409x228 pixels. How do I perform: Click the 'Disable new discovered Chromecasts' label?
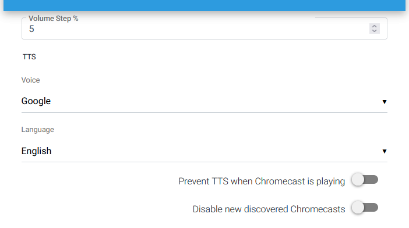pos(269,209)
